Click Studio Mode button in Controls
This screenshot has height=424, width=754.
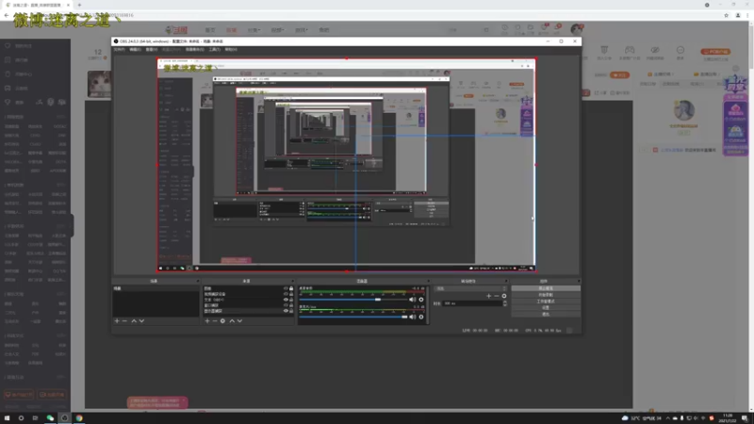click(546, 302)
